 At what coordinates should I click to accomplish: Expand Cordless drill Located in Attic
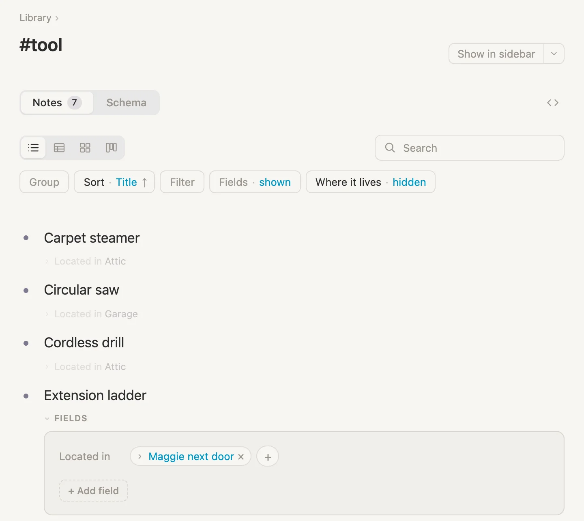(47, 367)
